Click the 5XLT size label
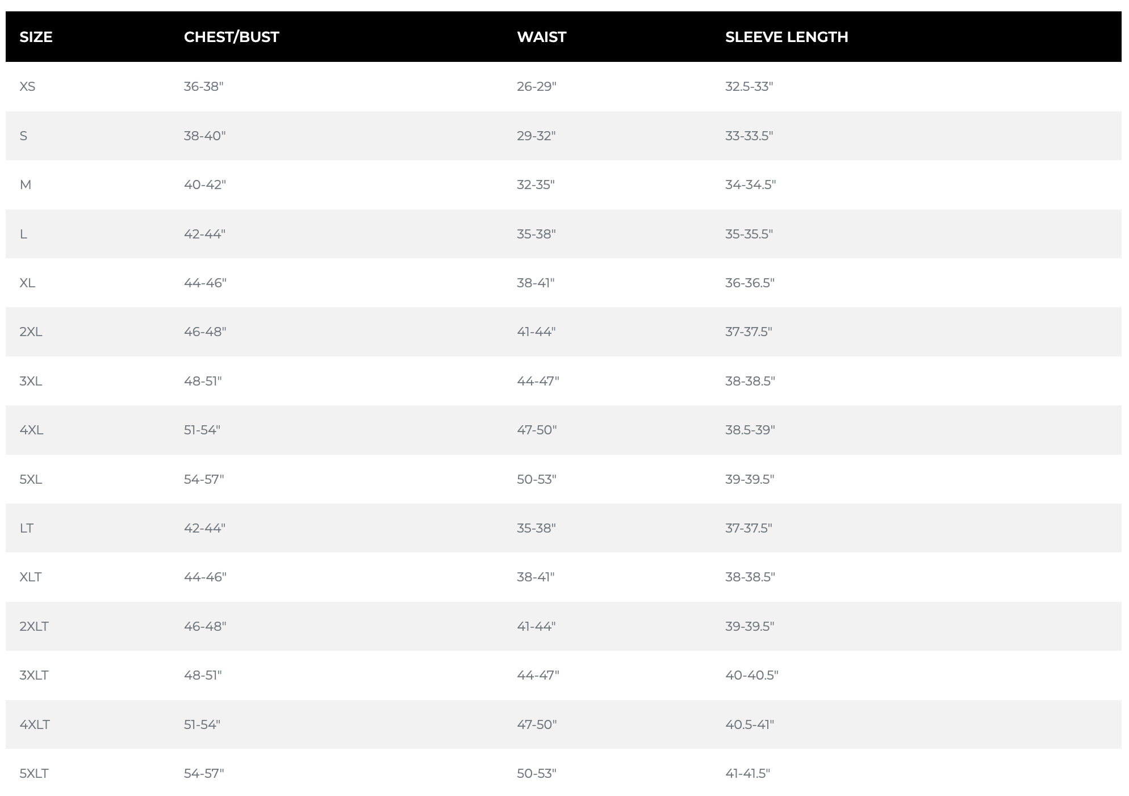The height and width of the screenshot is (796, 1129). [34, 773]
